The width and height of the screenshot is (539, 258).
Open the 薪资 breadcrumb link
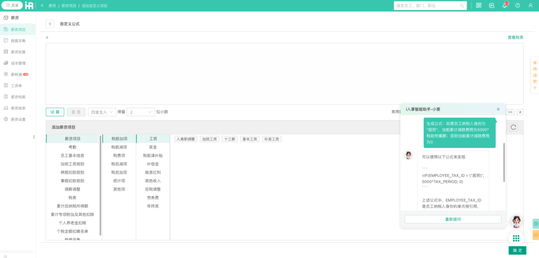tap(53, 5)
